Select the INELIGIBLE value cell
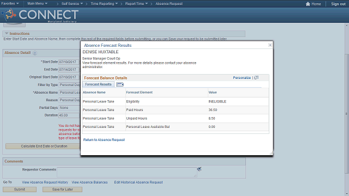 coord(217,101)
